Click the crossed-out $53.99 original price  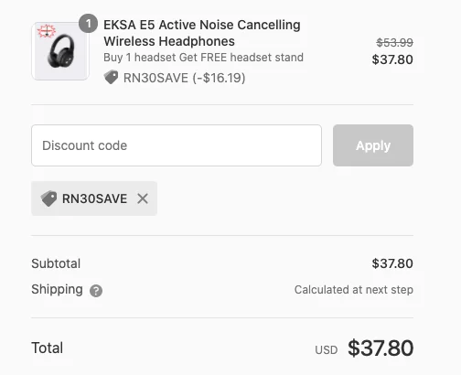click(x=395, y=43)
